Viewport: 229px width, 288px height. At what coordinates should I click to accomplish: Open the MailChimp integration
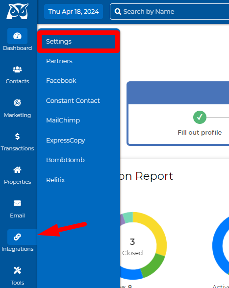coord(63,120)
